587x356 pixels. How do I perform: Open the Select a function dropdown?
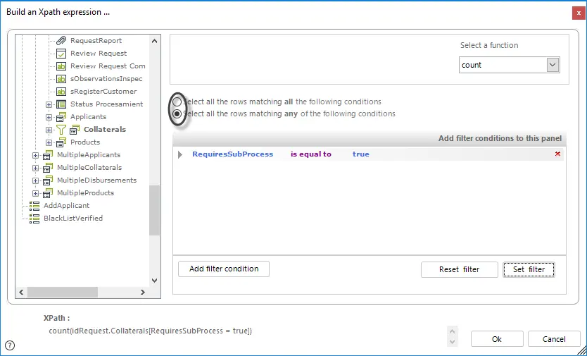point(553,65)
